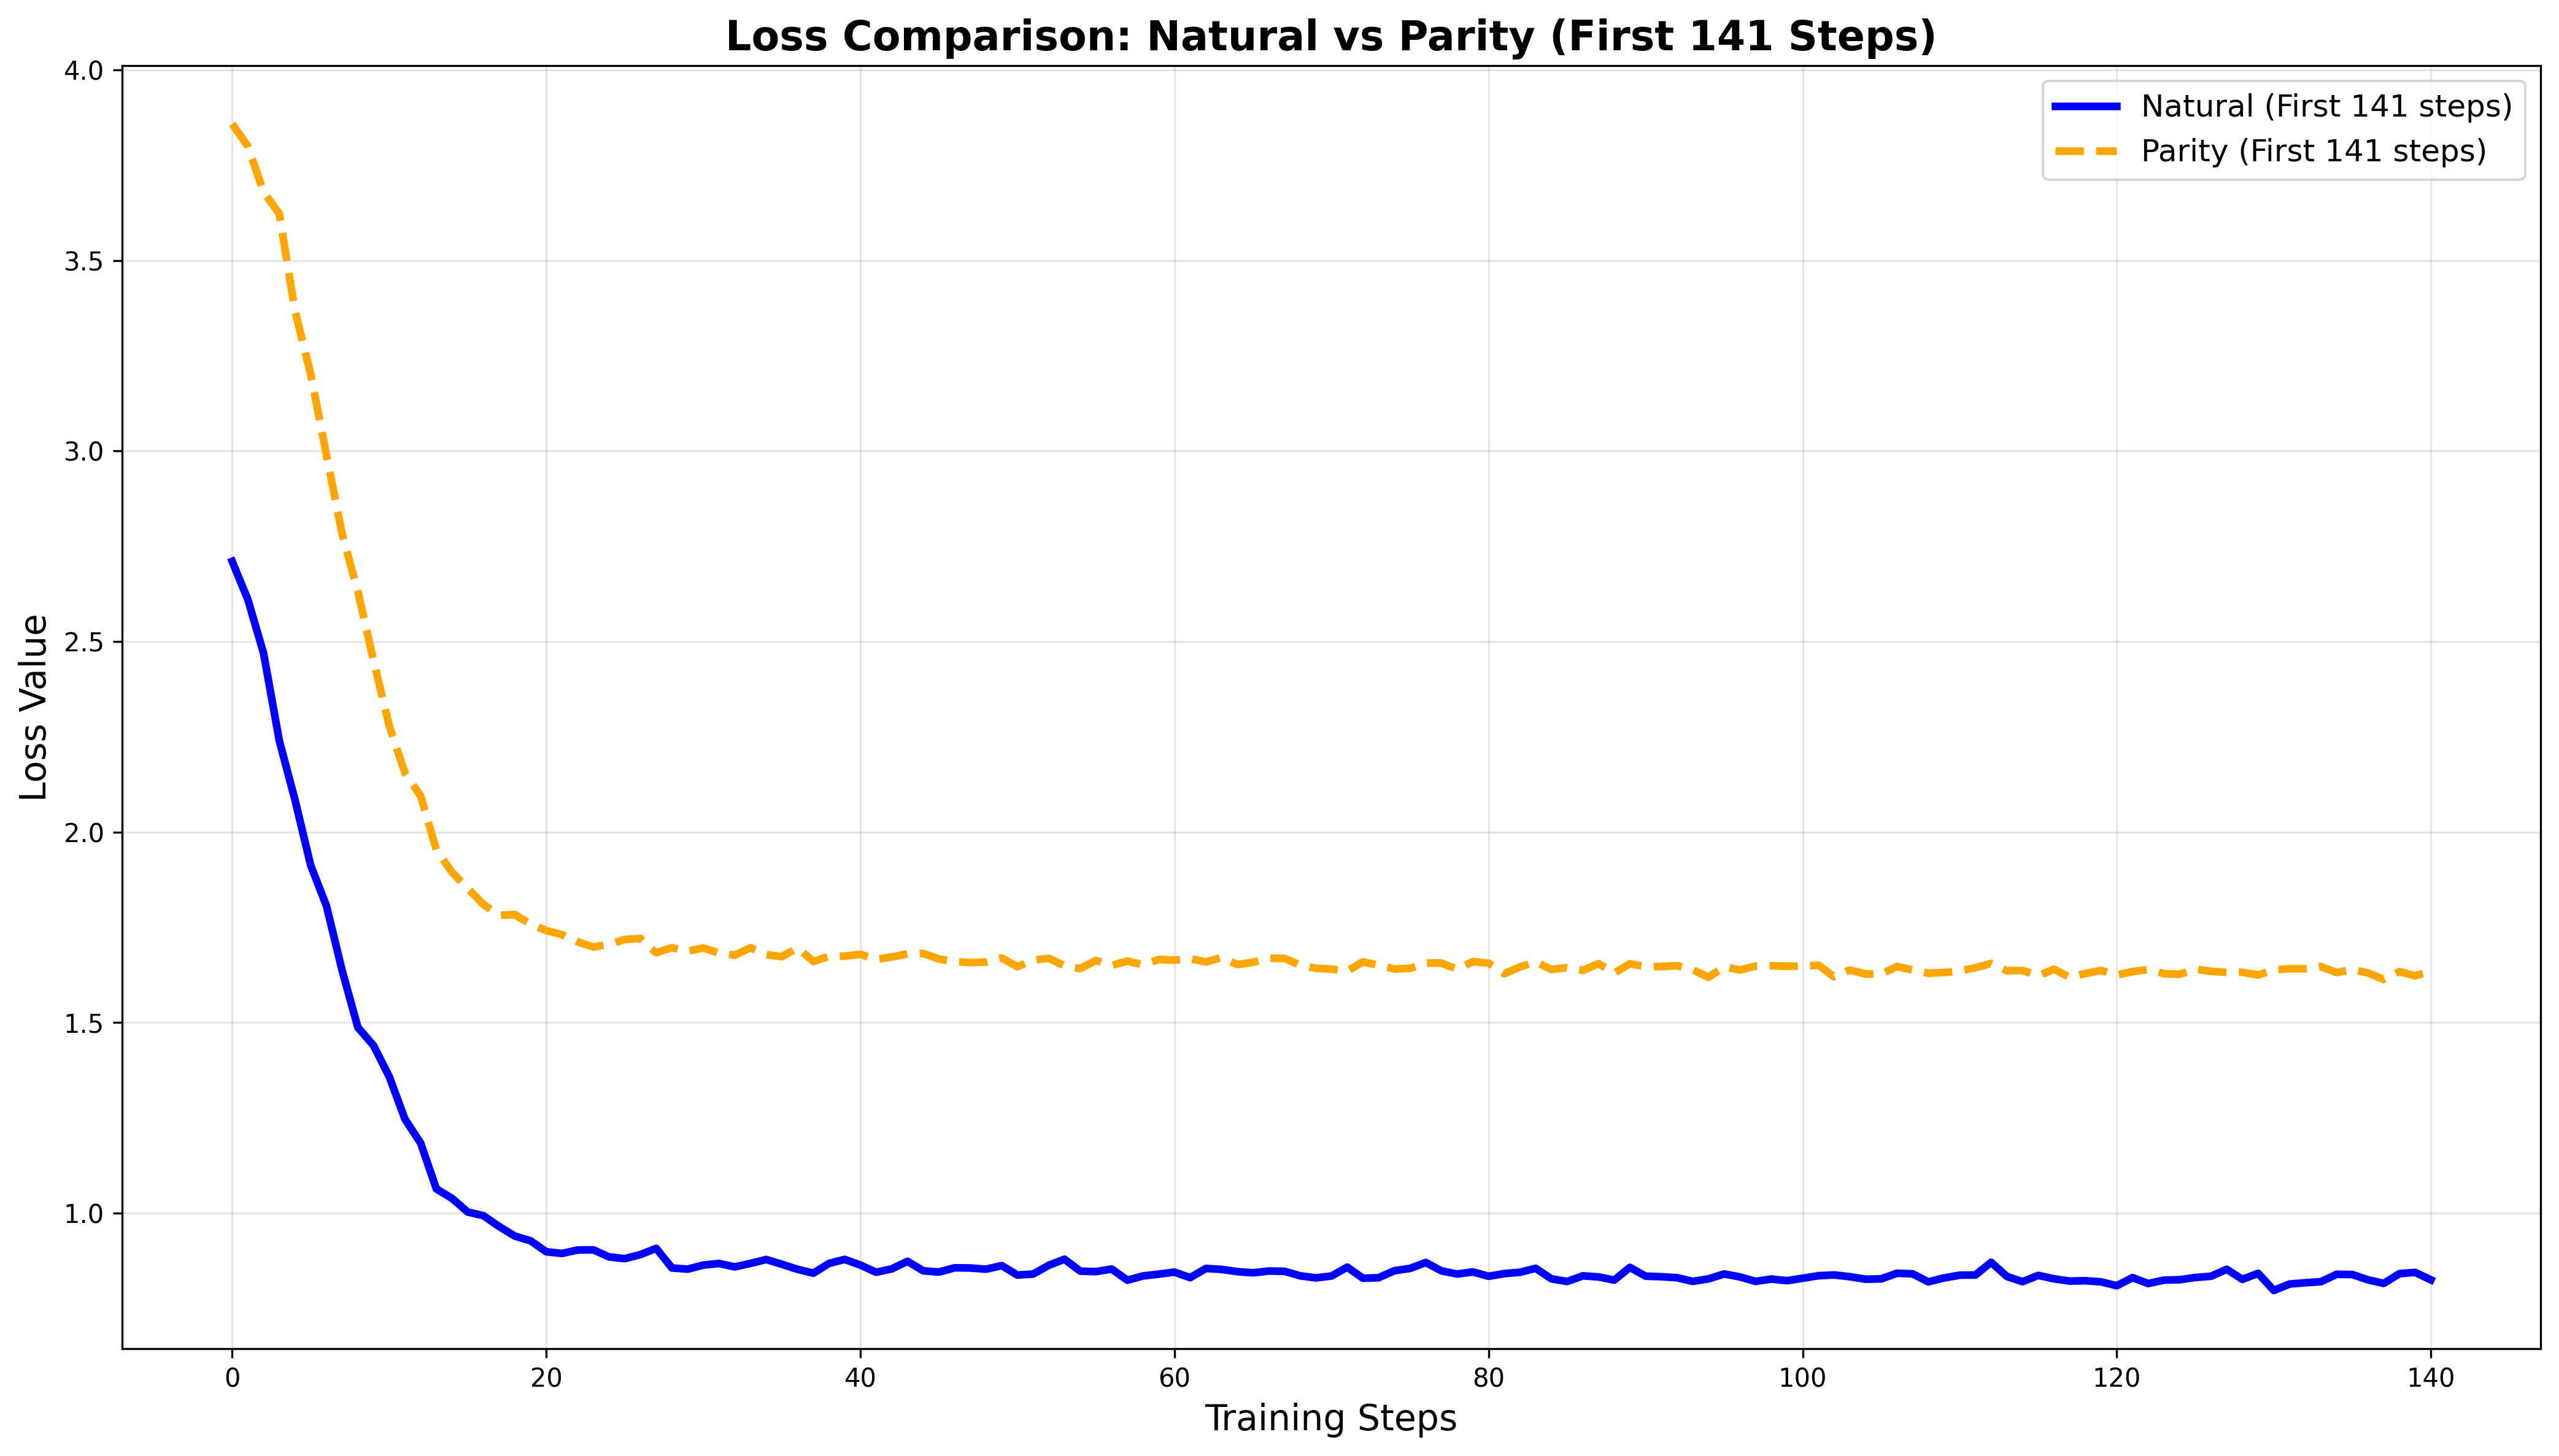Click the x-axis tick label 20
Image resolution: width=2559 pixels, height=1456 pixels.
(545, 1379)
